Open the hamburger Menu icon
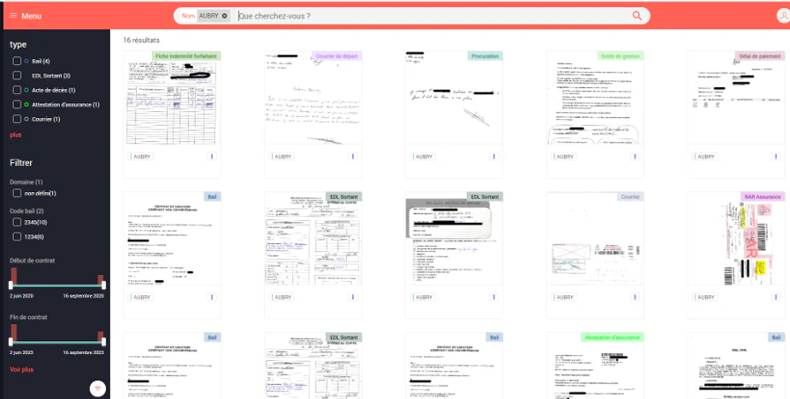Screen dimensions: 790x399 [x=13, y=16]
